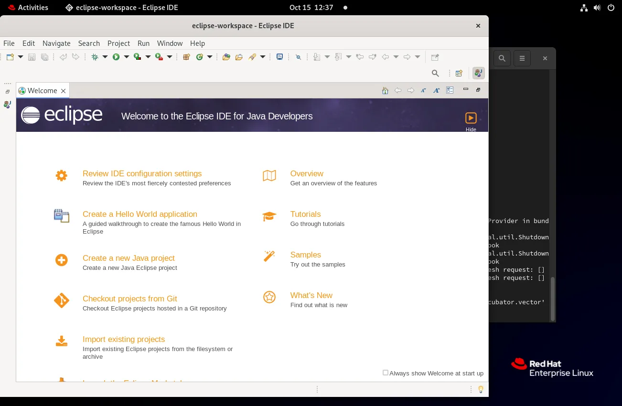Click the Magnify font size icon
622x406 pixels.
pos(436,90)
